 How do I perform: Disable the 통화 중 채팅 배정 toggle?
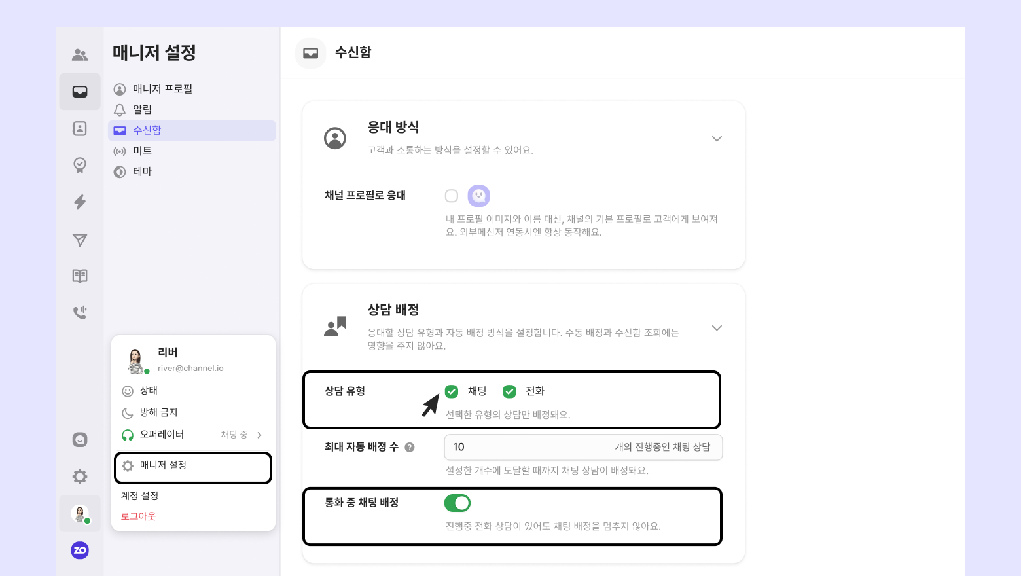click(457, 503)
